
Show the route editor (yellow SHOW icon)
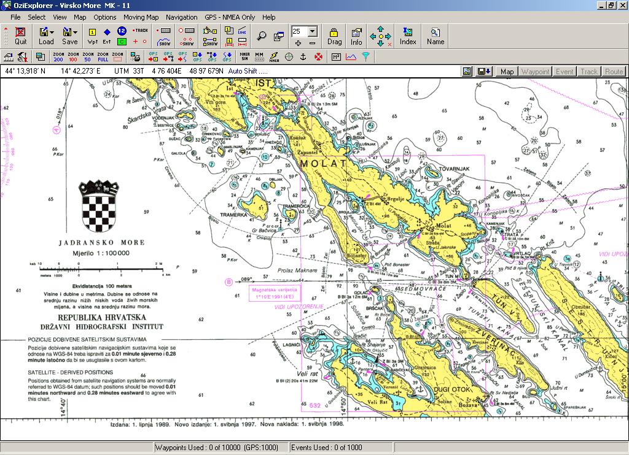[210, 42]
